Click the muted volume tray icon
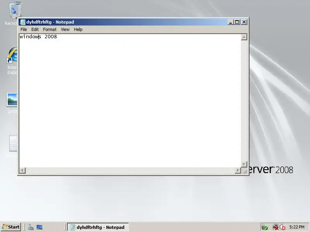Image resolution: width=310 pixels, height=232 pixels. pos(282,227)
